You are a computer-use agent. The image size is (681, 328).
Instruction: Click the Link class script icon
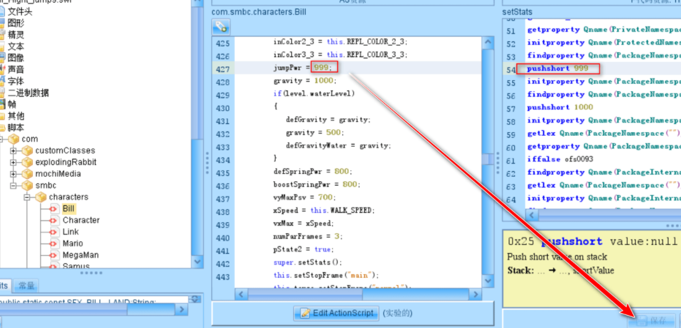tap(55, 232)
